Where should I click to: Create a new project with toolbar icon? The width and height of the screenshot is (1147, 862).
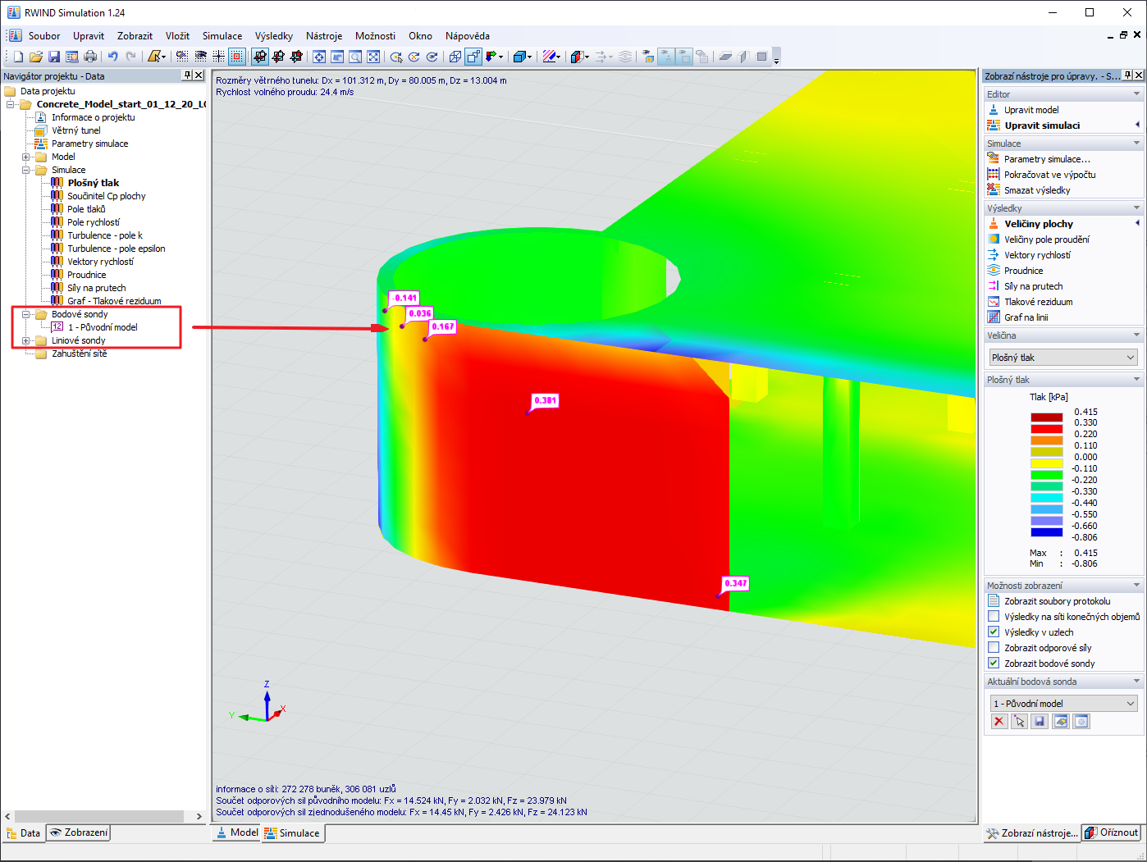point(18,57)
